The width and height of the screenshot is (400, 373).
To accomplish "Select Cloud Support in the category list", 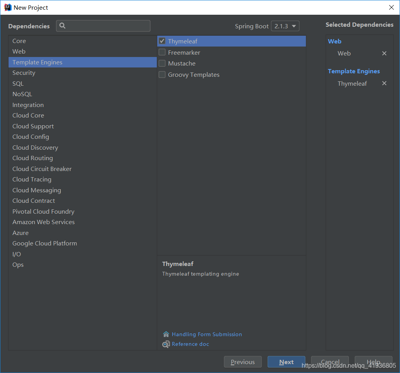I will pos(82,126).
